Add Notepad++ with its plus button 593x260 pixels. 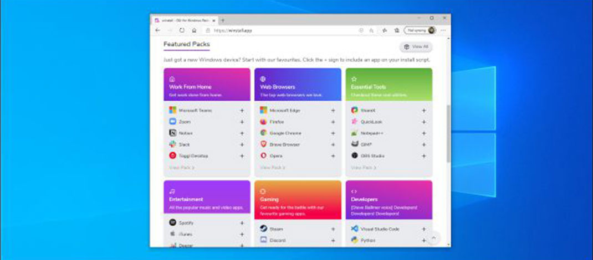(x=424, y=133)
